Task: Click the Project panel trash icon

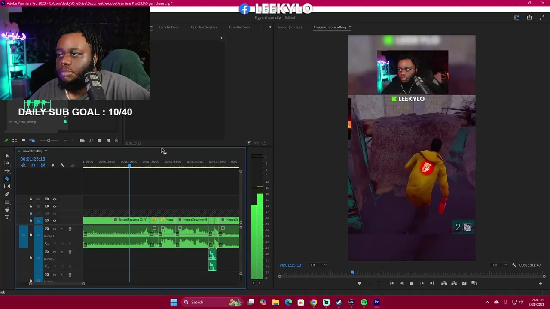Action: pyautogui.click(x=116, y=140)
